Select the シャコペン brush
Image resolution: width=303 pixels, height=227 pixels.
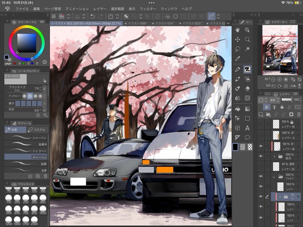pos(26,151)
